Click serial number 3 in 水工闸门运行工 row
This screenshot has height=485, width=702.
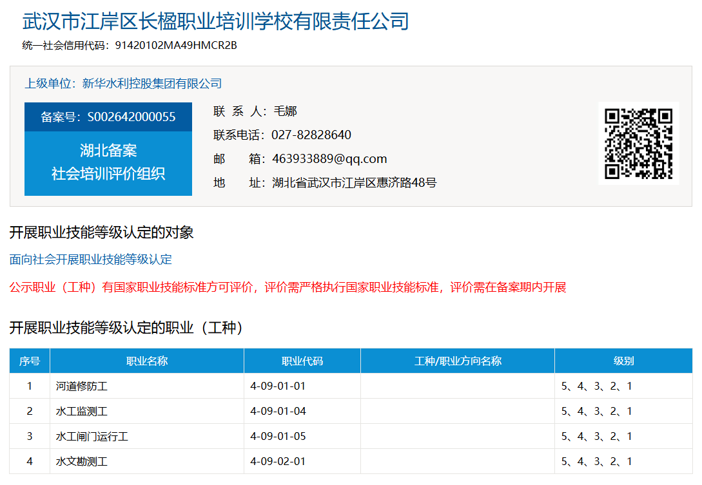(x=30, y=436)
